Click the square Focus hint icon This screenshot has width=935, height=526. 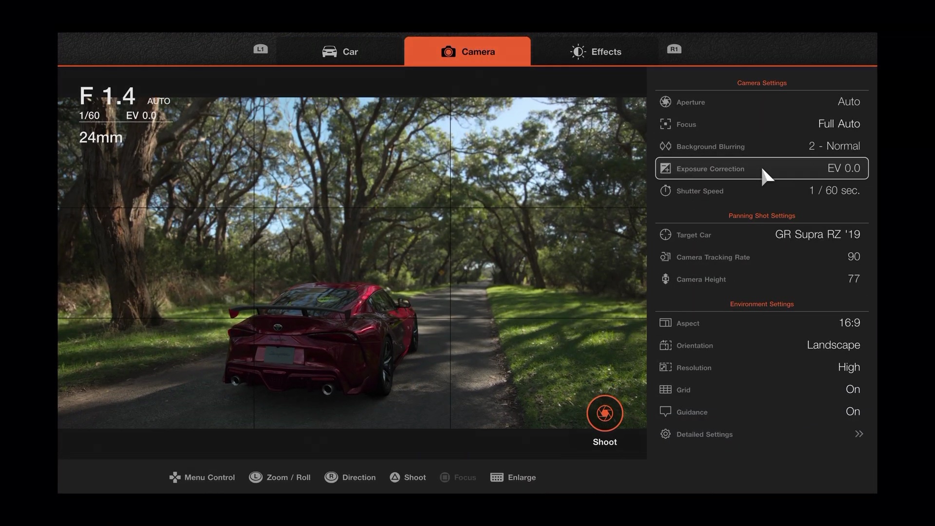[x=445, y=477]
